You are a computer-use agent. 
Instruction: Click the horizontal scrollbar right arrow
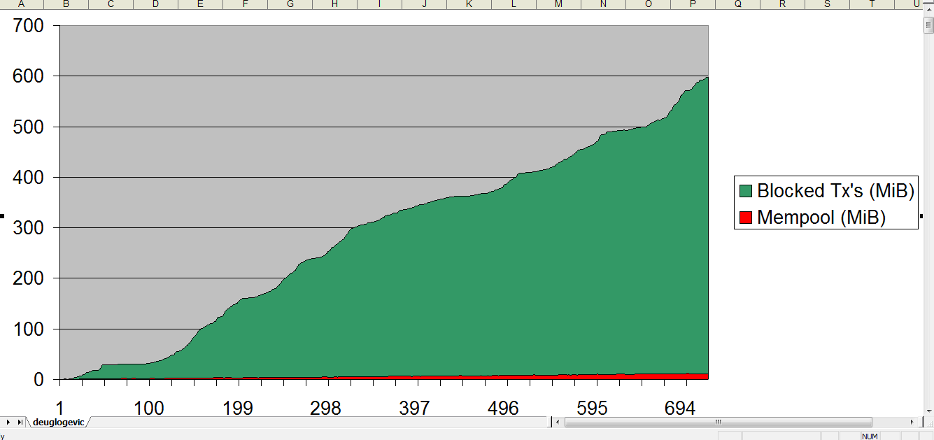(x=912, y=422)
